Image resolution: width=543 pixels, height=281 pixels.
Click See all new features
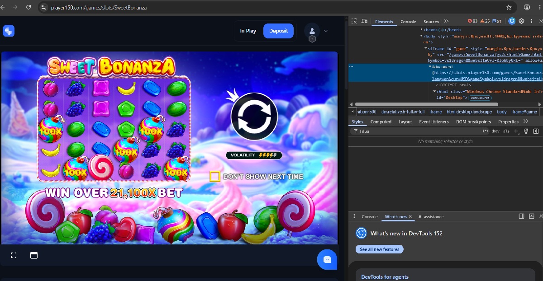tap(379, 249)
